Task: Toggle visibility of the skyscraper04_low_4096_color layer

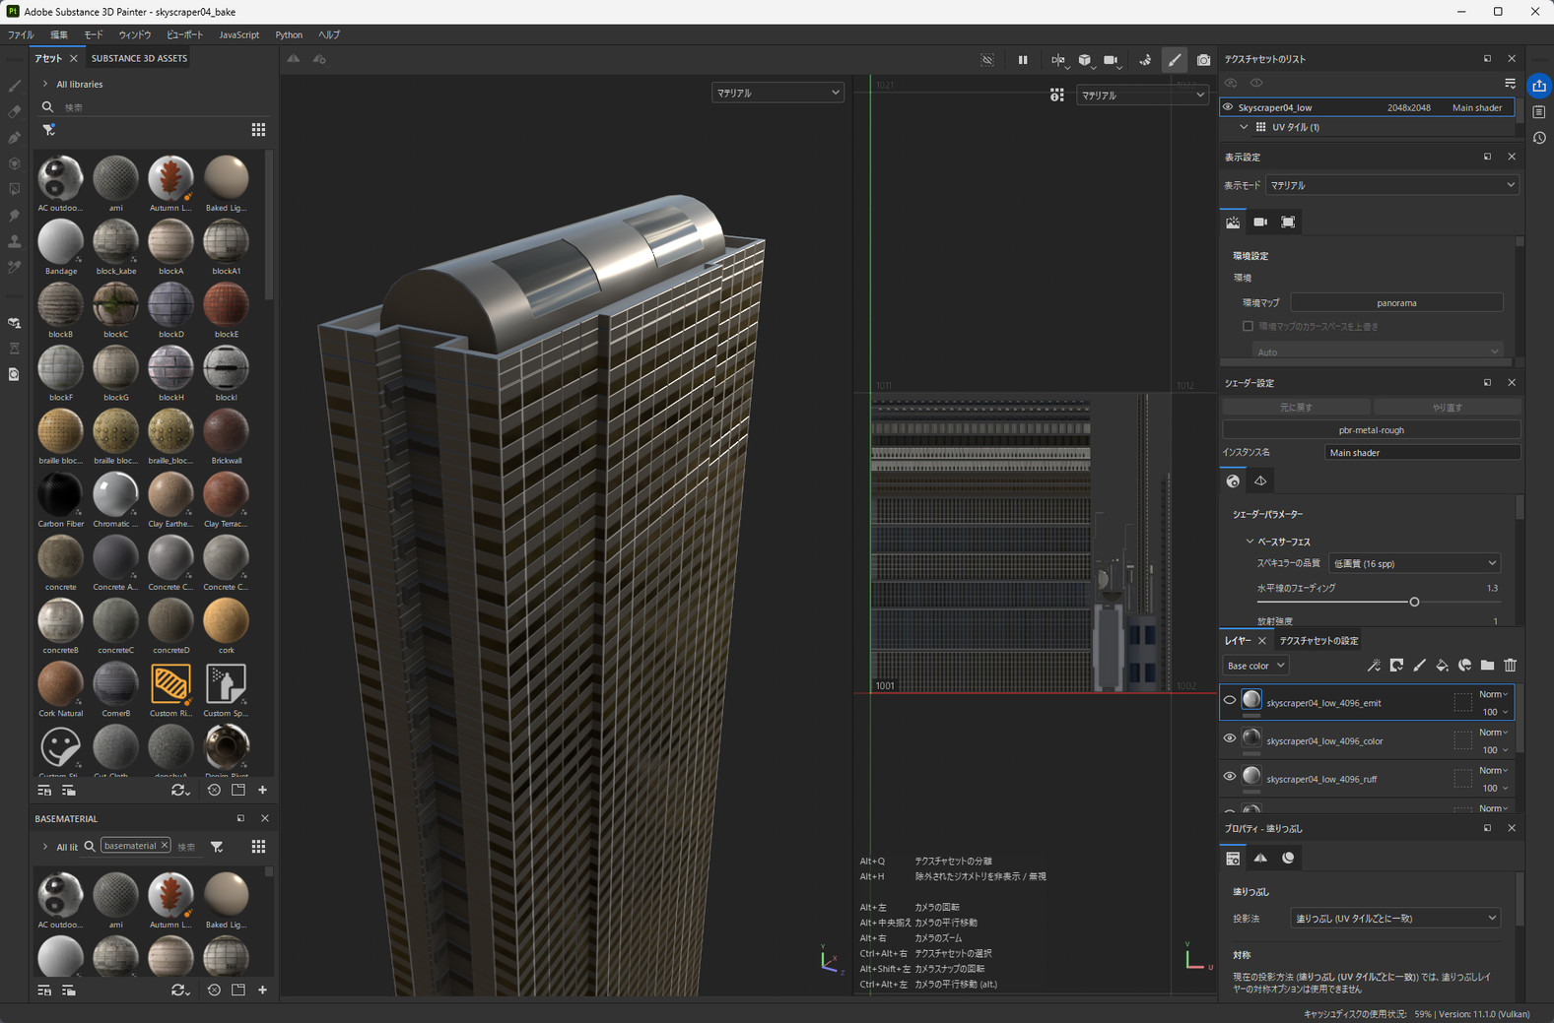Action: coord(1230,738)
